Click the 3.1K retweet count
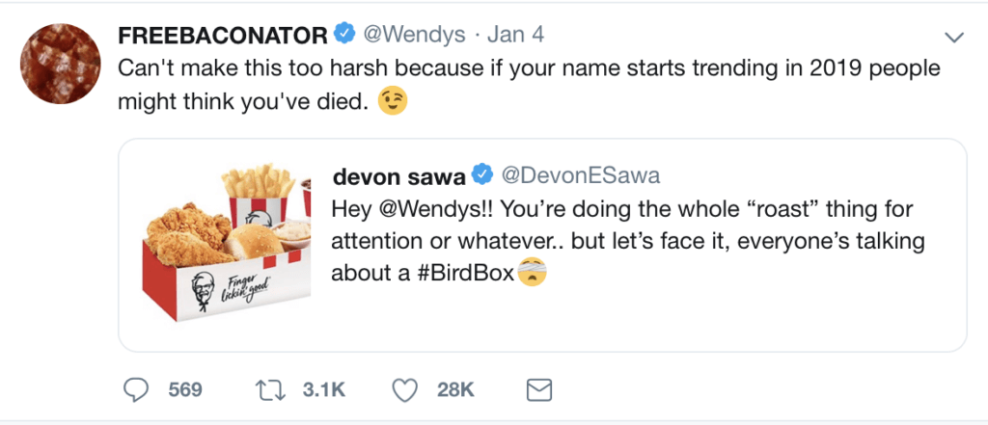 [324, 389]
